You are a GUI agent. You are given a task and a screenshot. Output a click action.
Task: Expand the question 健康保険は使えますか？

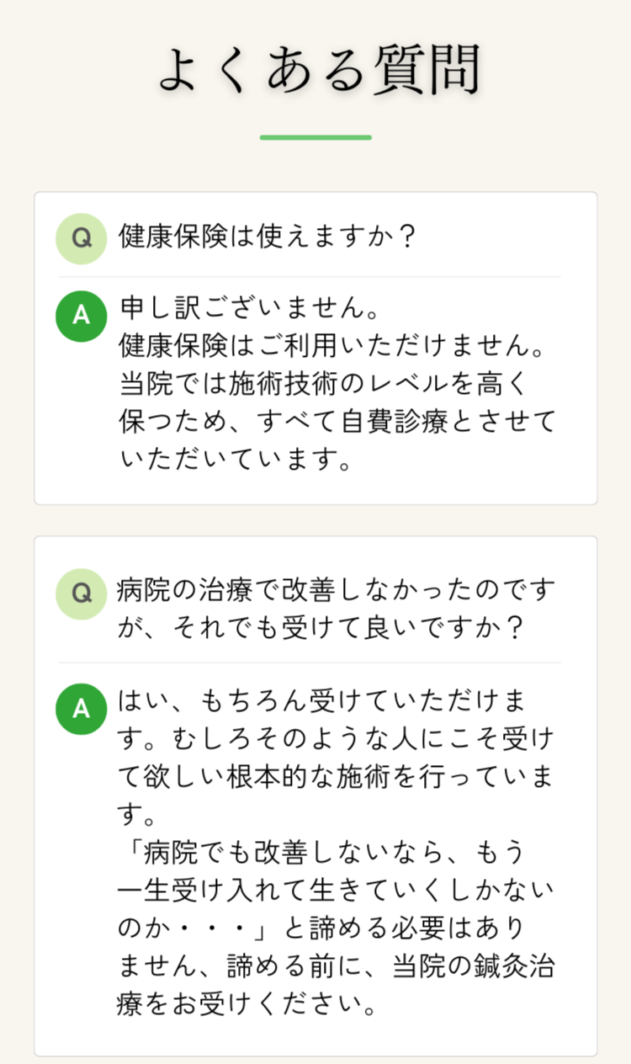click(x=268, y=237)
